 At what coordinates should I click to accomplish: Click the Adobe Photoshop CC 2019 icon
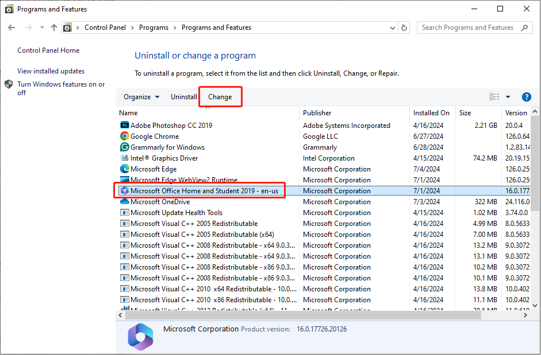pyautogui.click(x=124, y=126)
